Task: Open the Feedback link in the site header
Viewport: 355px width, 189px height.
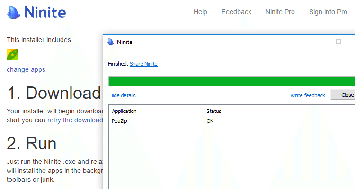Action: coord(236,12)
